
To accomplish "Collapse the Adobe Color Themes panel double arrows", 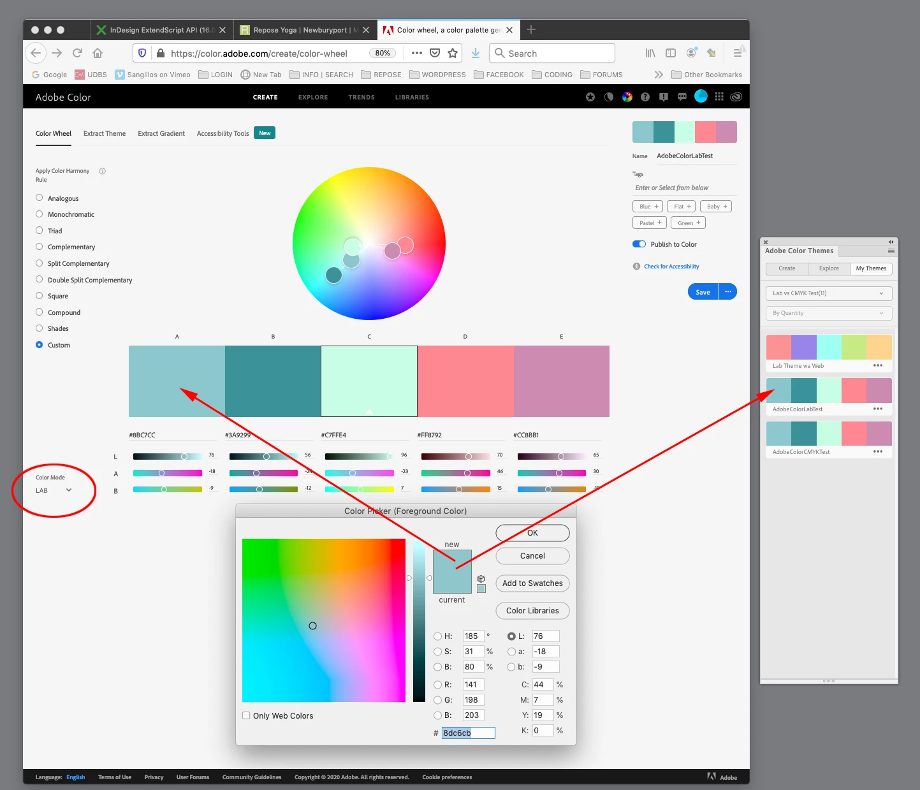I will coord(891,242).
